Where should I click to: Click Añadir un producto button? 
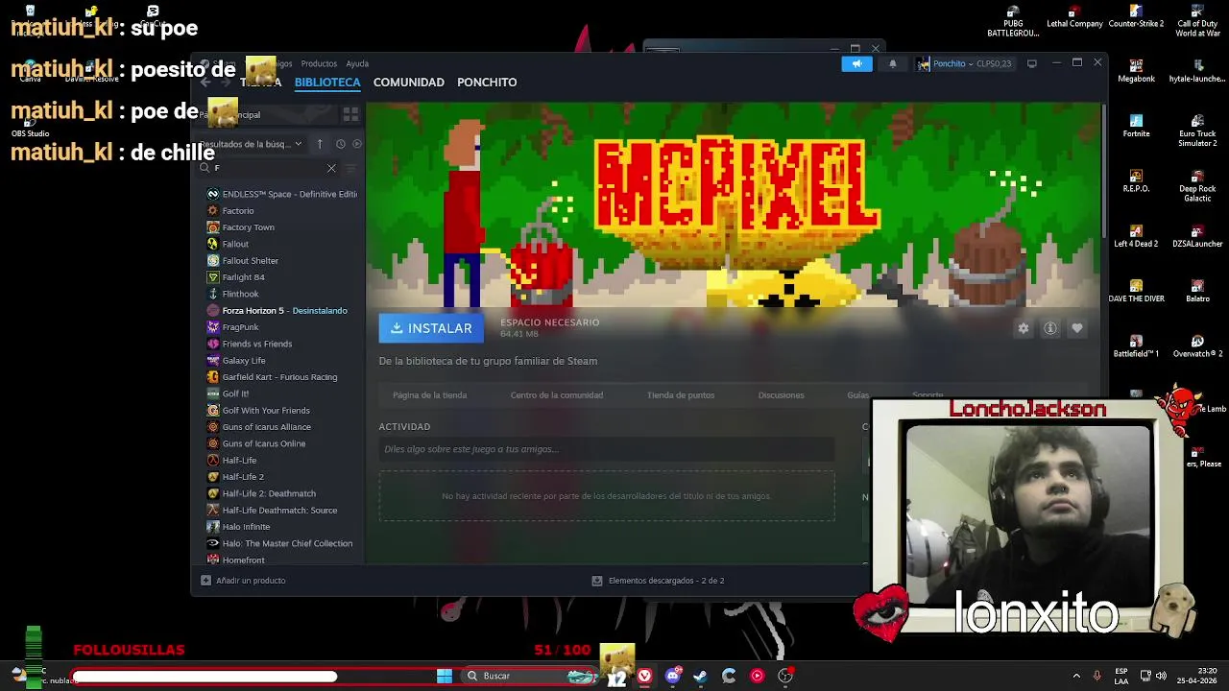click(243, 581)
